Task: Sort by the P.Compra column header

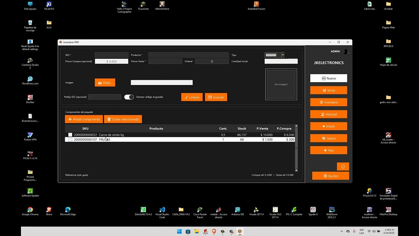Action: point(284,128)
